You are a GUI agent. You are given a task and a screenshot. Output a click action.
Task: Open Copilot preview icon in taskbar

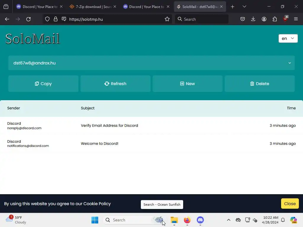(294, 220)
